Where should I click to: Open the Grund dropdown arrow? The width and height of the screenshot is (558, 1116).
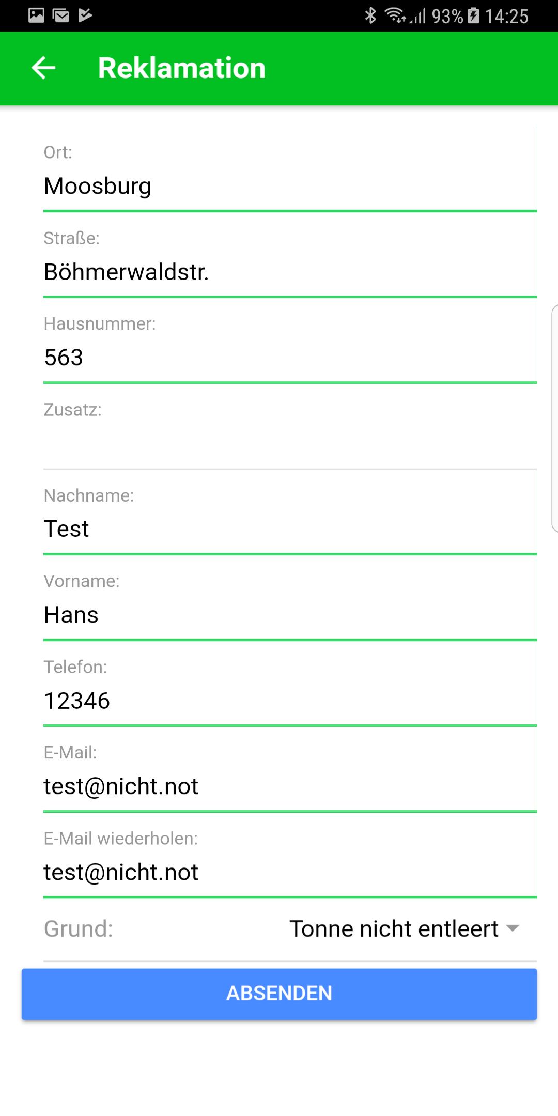click(x=513, y=928)
